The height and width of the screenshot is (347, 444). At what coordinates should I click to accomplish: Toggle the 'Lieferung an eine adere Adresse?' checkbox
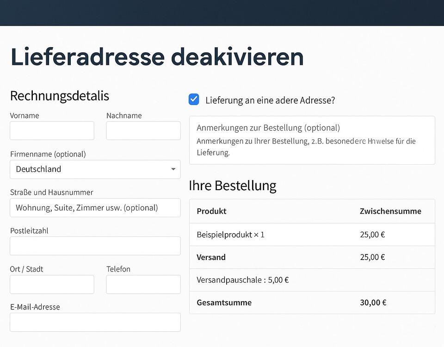pyautogui.click(x=194, y=99)
